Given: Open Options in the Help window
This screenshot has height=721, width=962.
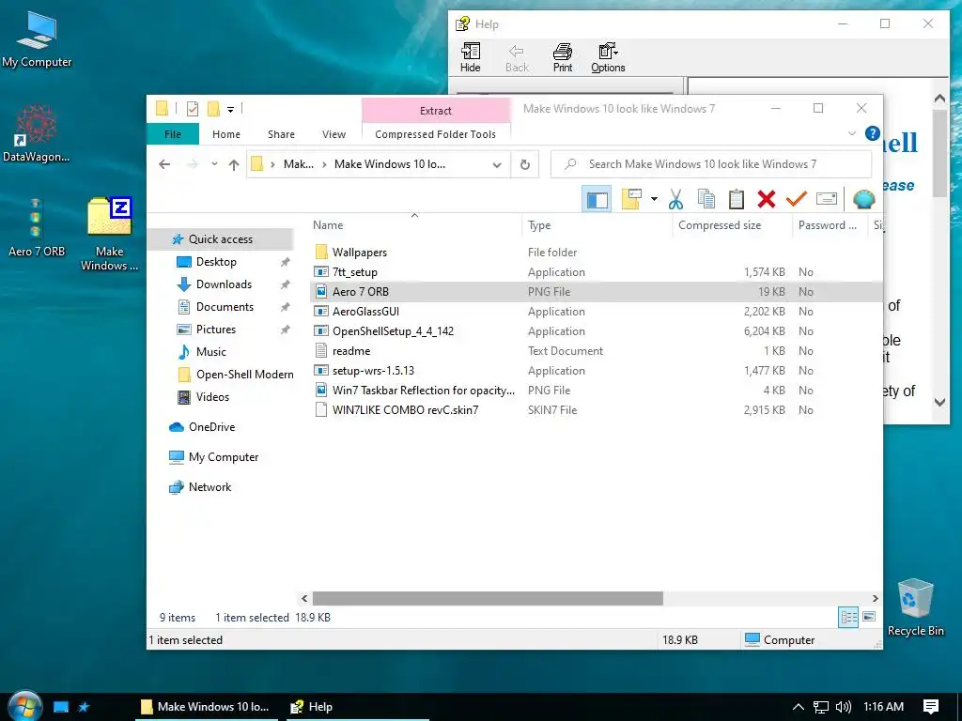Looking at the screenshot, I should click(608, 57).
